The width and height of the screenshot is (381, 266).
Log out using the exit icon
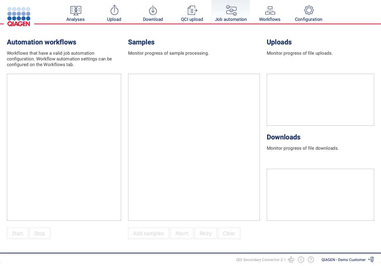point(371,260)
